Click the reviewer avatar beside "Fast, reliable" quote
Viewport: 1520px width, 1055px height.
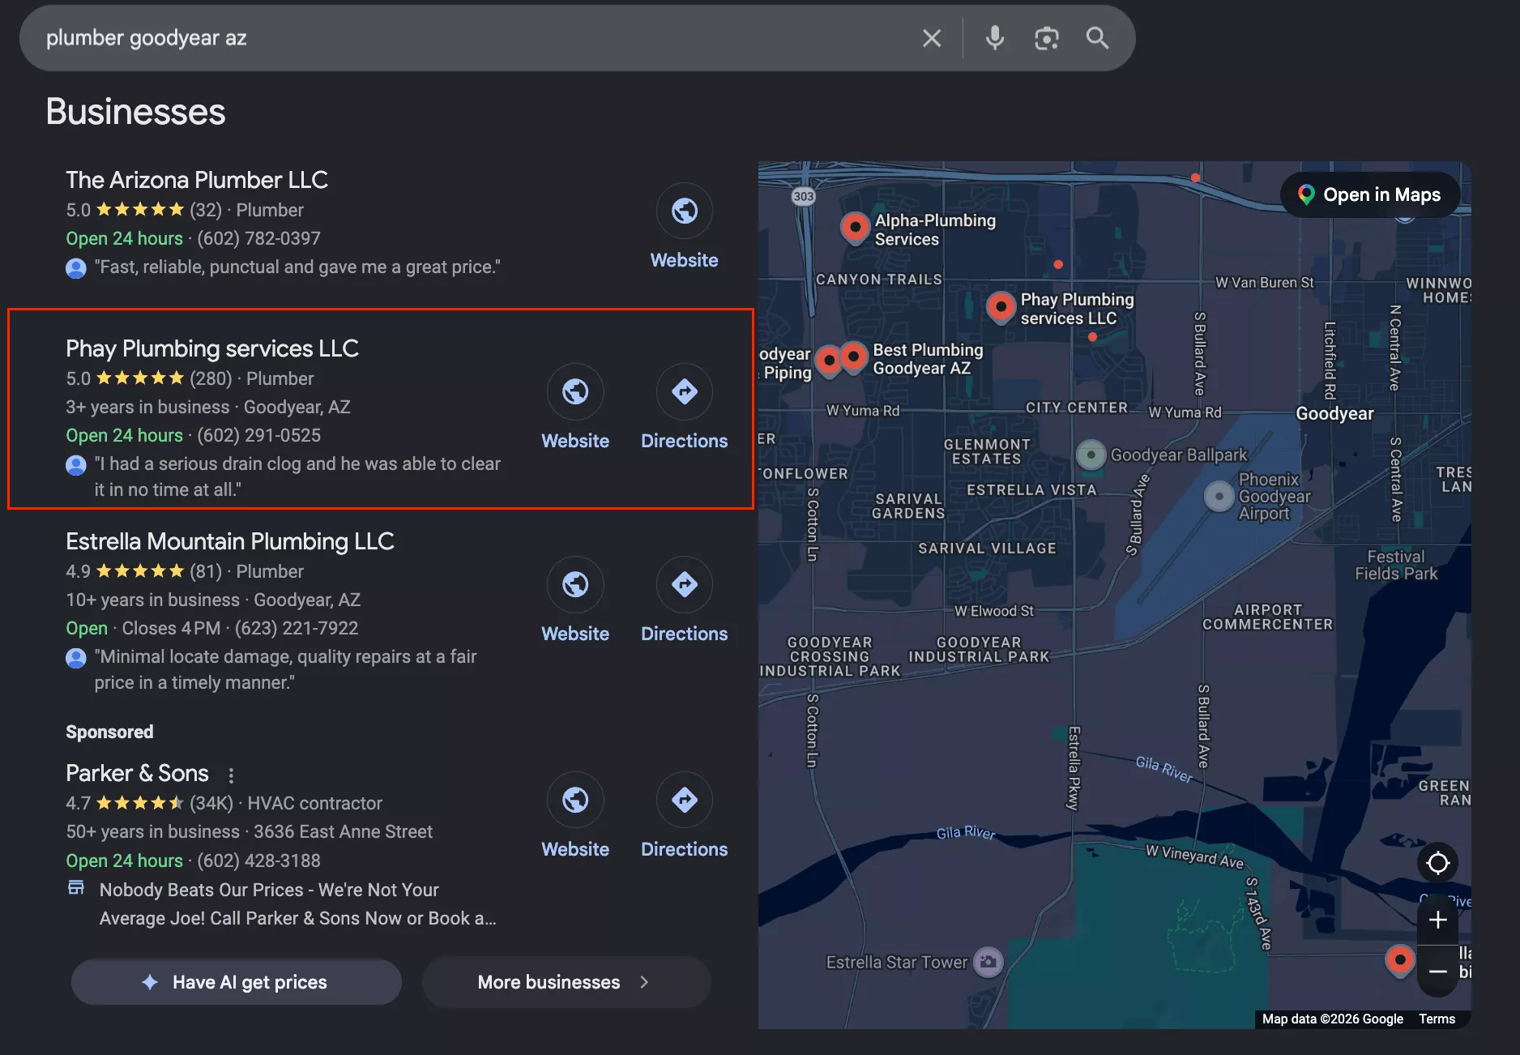click(76, 268)
